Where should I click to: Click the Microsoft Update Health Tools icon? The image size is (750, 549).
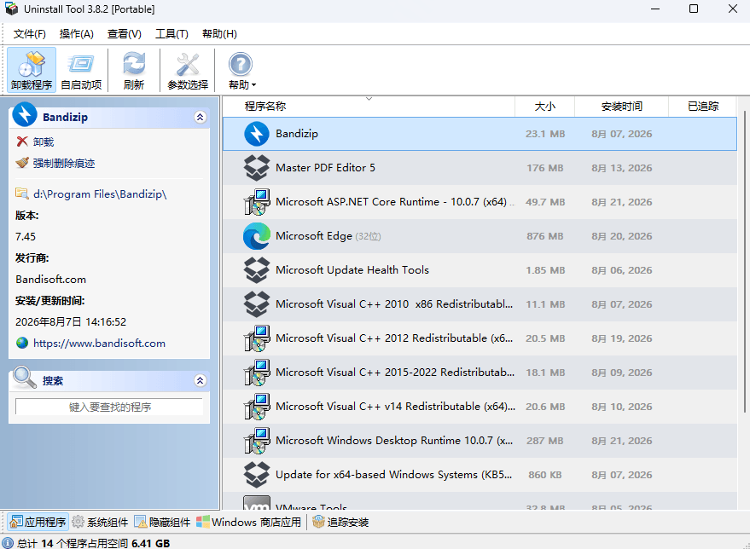pos(257,270)
